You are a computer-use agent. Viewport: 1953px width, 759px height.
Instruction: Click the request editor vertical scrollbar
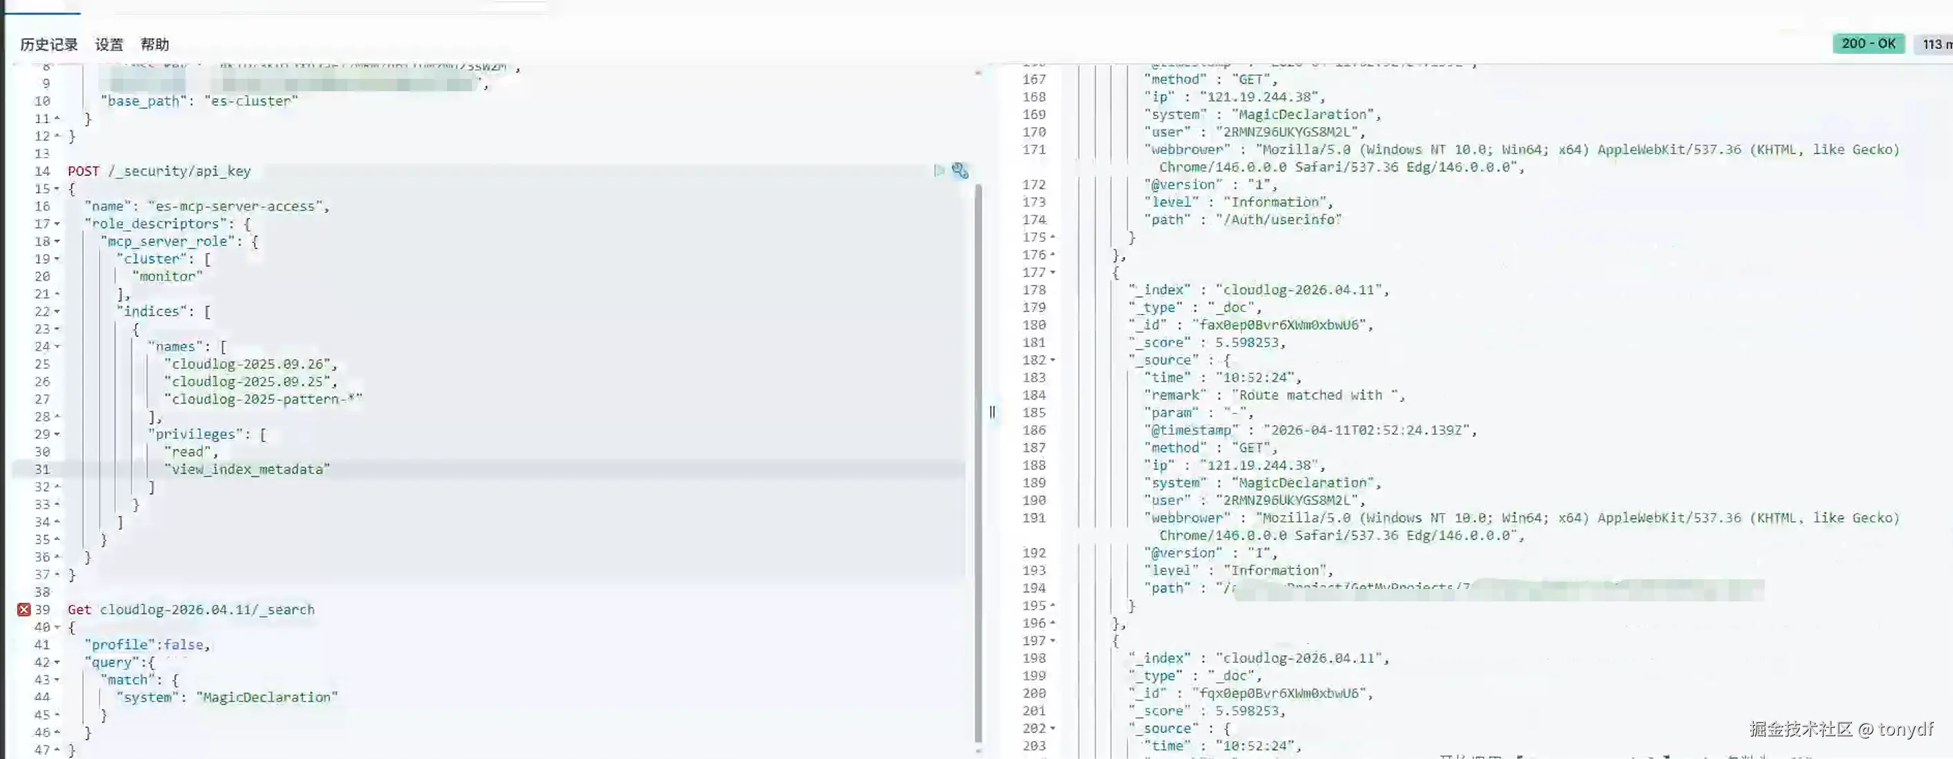click(x=978, y=454)
